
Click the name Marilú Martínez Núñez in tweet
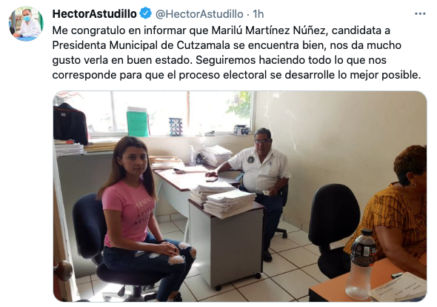click(x=269, y=30)
